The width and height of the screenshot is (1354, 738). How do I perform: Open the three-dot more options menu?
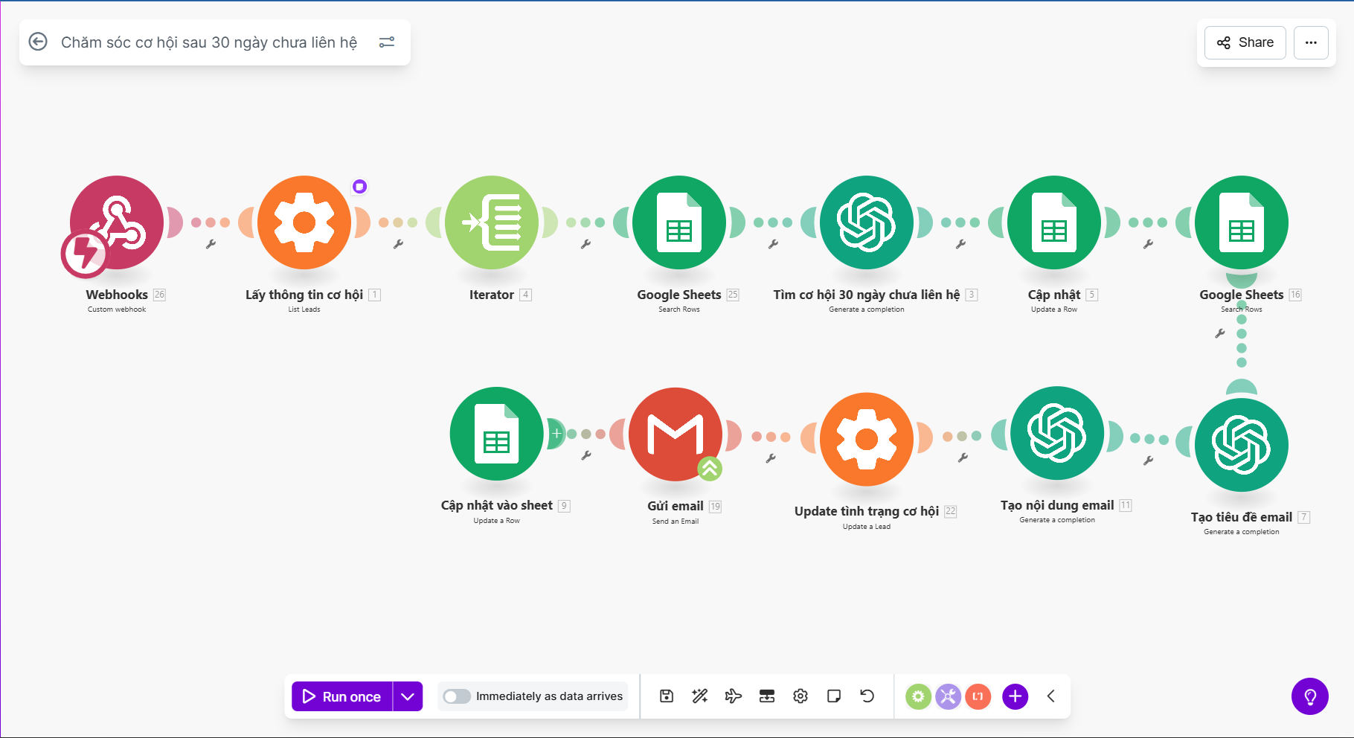point(1311,42)
